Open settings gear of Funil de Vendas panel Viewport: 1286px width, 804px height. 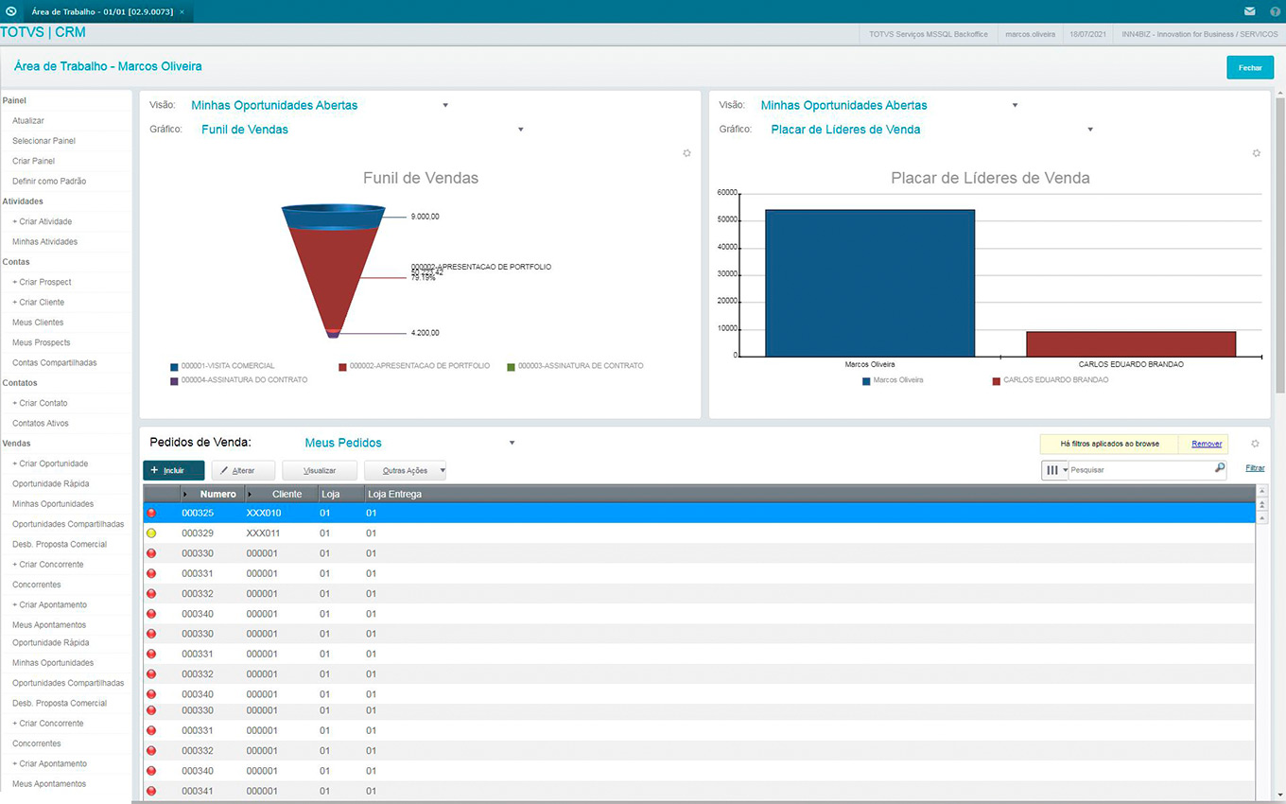[x=687, y=153]
